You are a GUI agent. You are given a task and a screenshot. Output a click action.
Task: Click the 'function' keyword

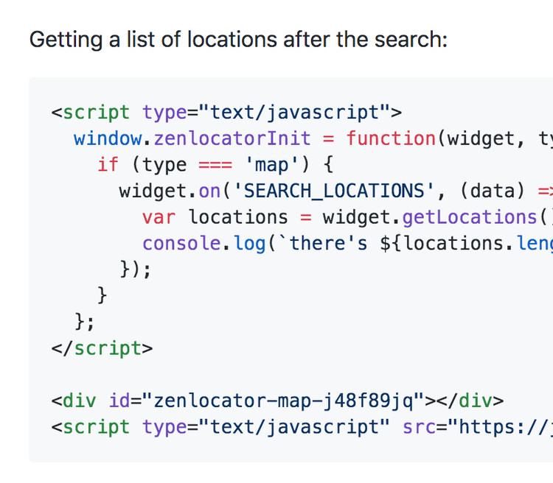(x=391, y=138)
